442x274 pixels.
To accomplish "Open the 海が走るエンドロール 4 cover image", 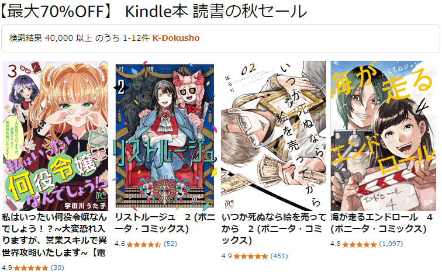I will [x=383, y=136].
